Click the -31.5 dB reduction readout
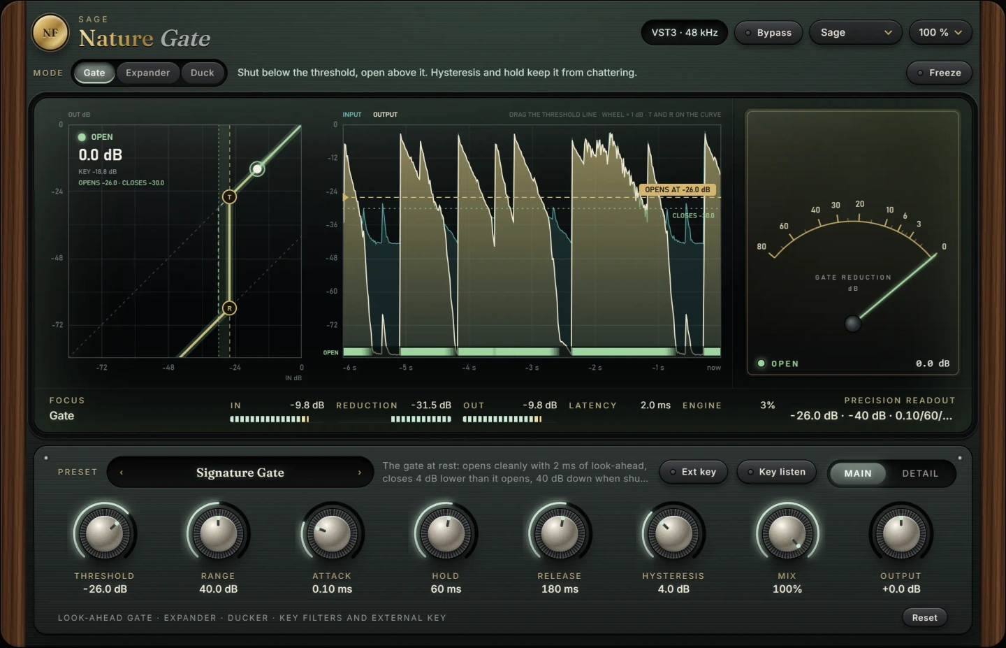1006x648 pixels. [x=431, y=405]
